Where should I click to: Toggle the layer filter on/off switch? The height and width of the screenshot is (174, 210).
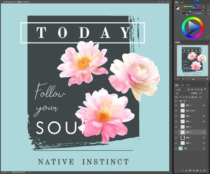tap(205, 89)
